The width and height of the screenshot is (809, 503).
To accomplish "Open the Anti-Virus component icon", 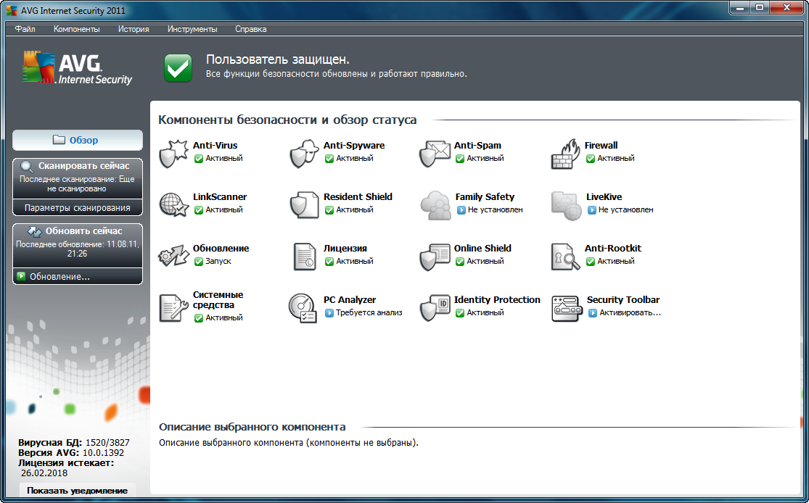I will point(173,153).
